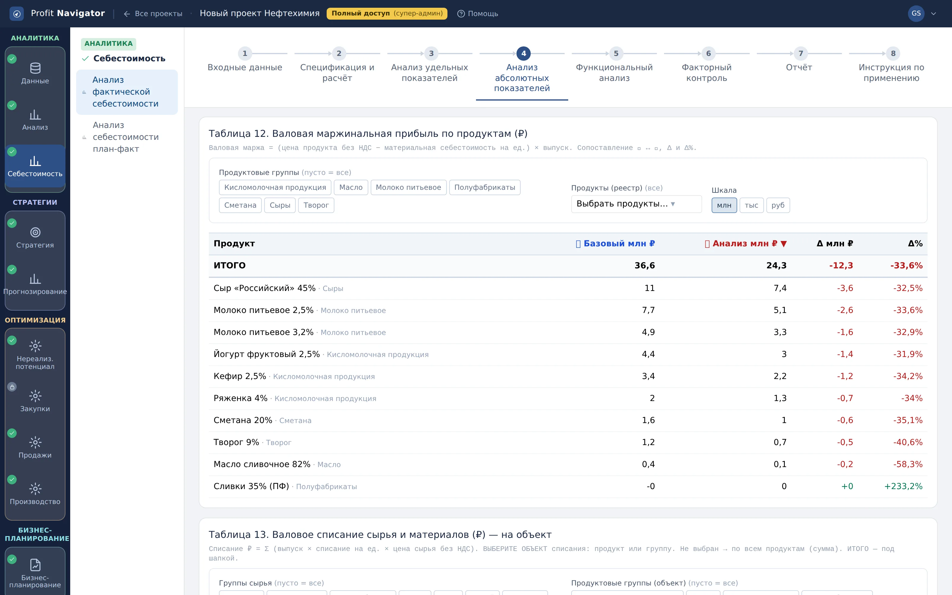Click Сыр «Российский» 45% row name
The image size is (952, 595).
pyautogui.click(x=264, y=288)
